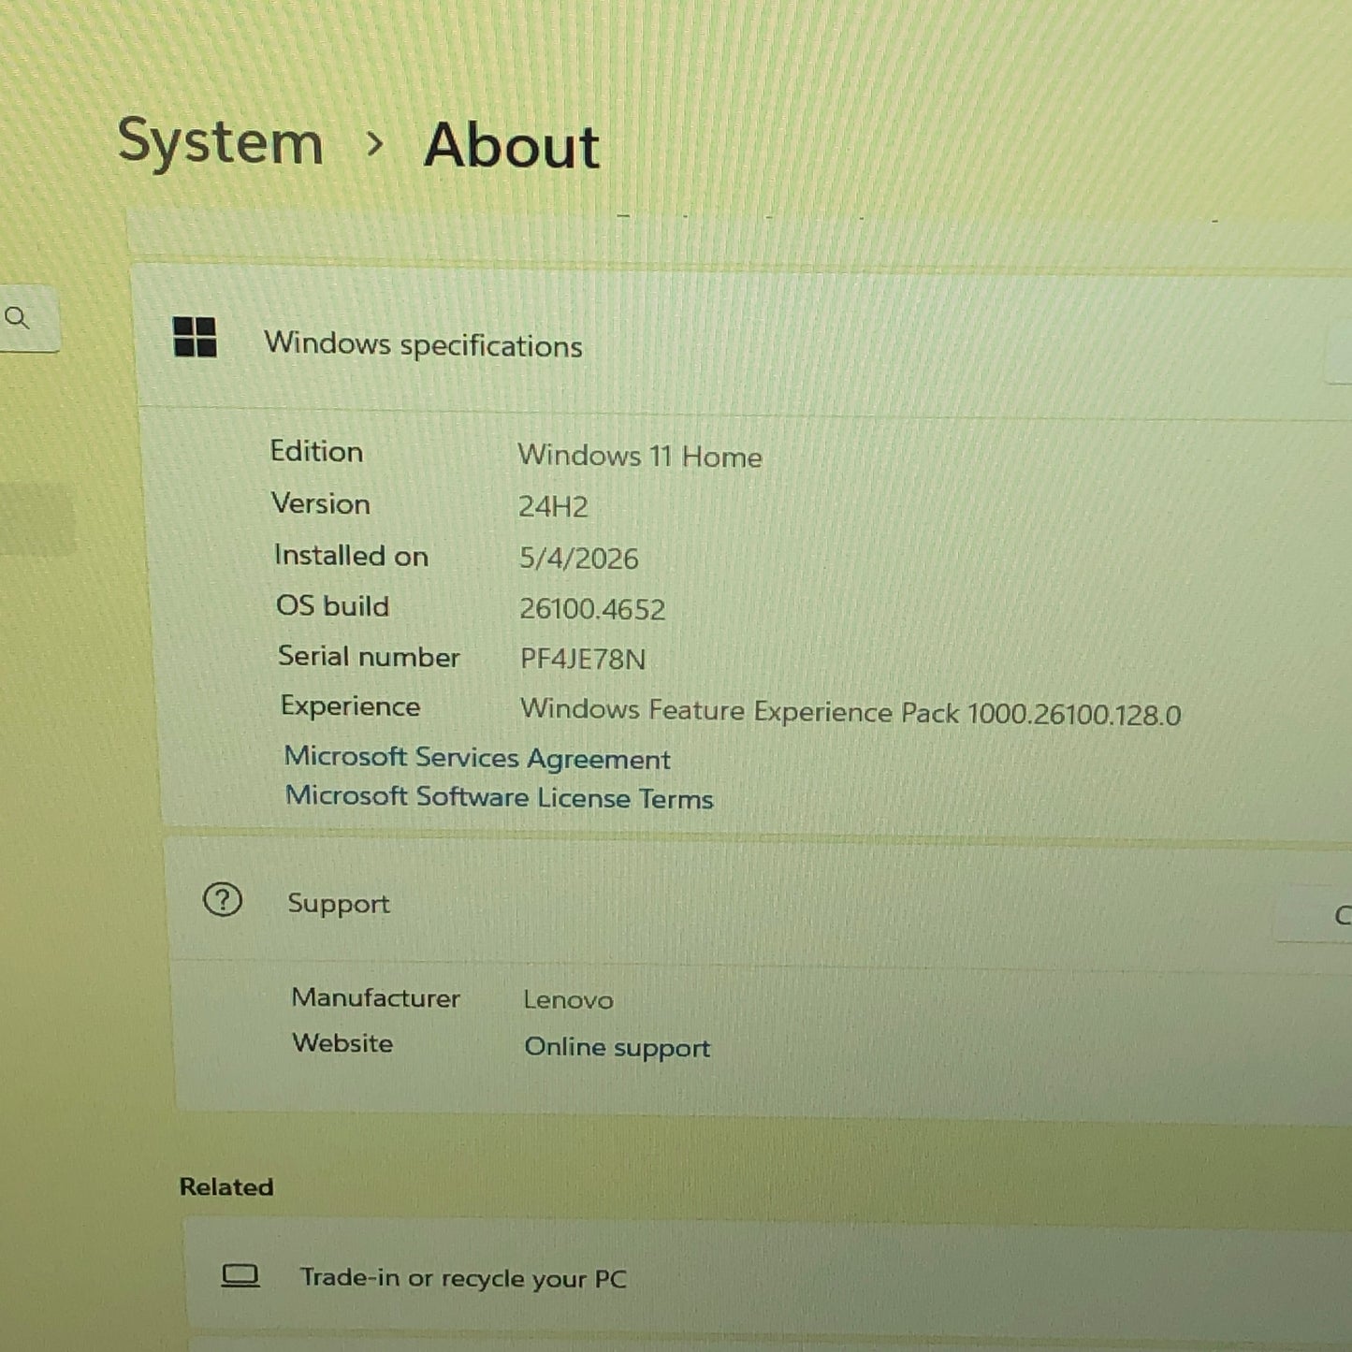Click the breadcrumb chevron between System and About
1352x1352 pixels.
coord(374,144)
